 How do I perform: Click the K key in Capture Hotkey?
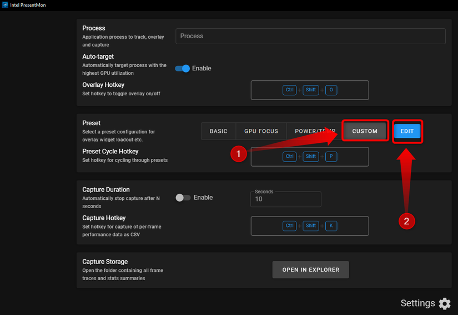[331, 226]
